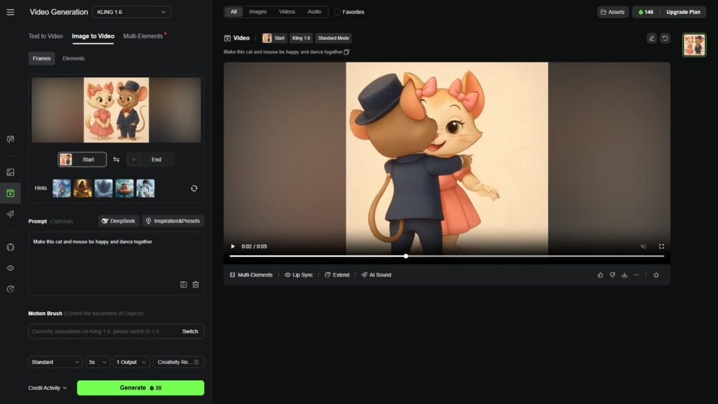Star the video as favorite

[x=656, y=275]
